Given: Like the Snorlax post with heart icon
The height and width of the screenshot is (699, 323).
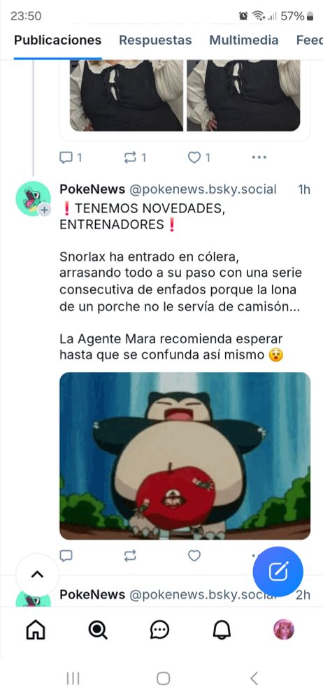Looking at the screenshot, I should [x=194, y=556].
